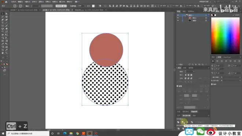Switch to the Layers panel tab

click(x=179, y=11)
